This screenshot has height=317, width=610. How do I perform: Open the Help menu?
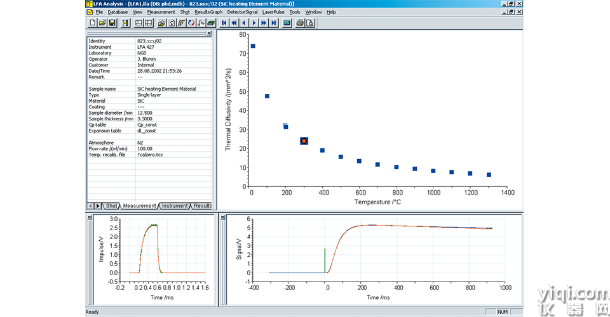331,12
